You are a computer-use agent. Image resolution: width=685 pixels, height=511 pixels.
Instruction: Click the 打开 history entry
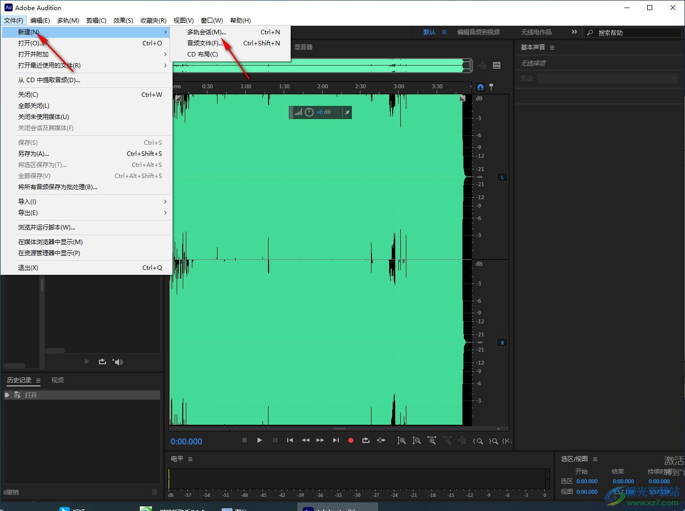tap(82, 395)
